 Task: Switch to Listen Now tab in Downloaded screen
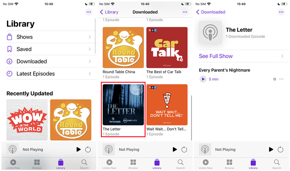[x=109, y=164]
